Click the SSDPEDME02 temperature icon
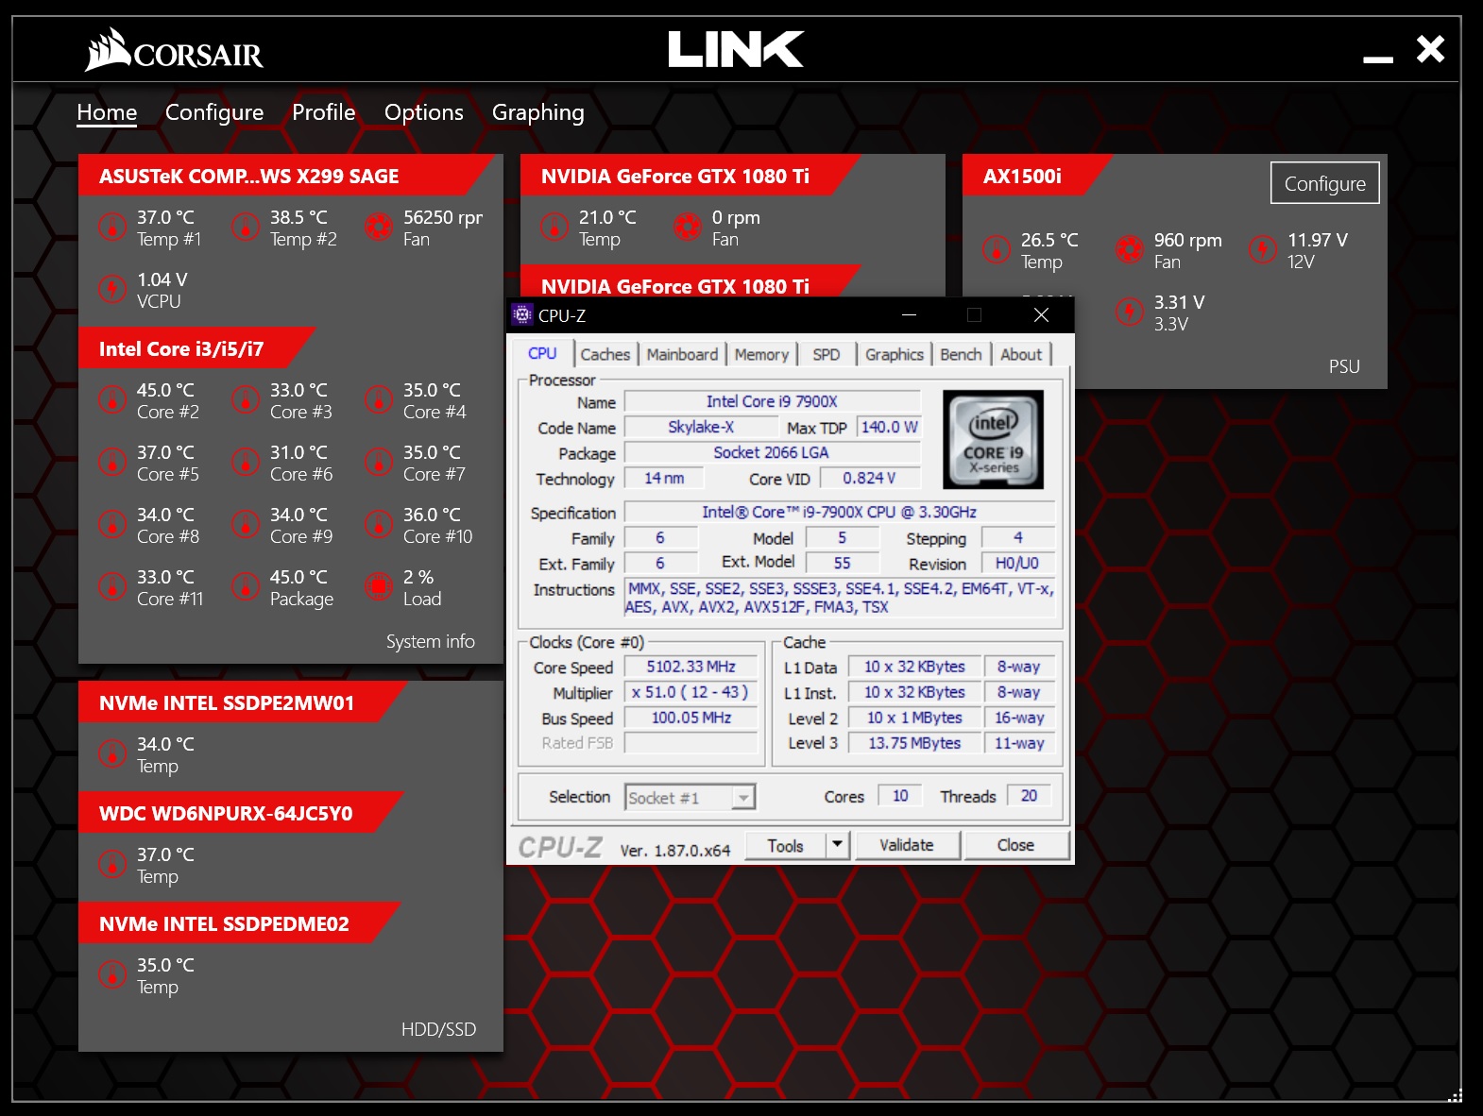Viewport: 1483px width, 1116px height. point(112,974)
